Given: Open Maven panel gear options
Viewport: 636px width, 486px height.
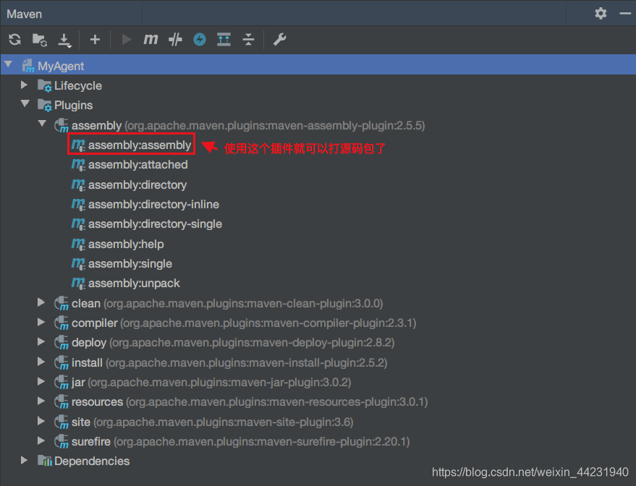Looking at the screenshot, I should click(601, 14).
